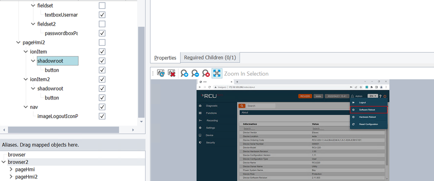The image size is (434, 181).
Task: Collapse the browser2 alias node
Action: tap(3, 162)
